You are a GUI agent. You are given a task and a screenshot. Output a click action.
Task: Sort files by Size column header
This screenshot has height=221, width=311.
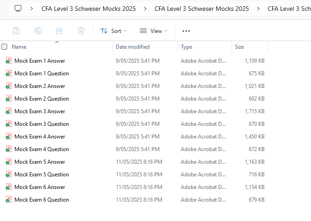tap(239, 46)
